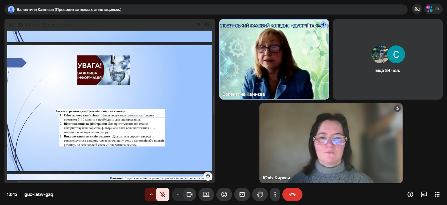Open the activities grid icon
447x205 pixels.
(x=437, y=194)
